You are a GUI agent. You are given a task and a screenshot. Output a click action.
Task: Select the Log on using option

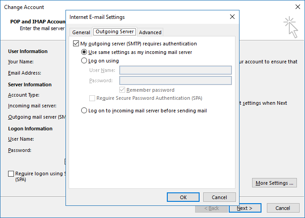point(84,61)
